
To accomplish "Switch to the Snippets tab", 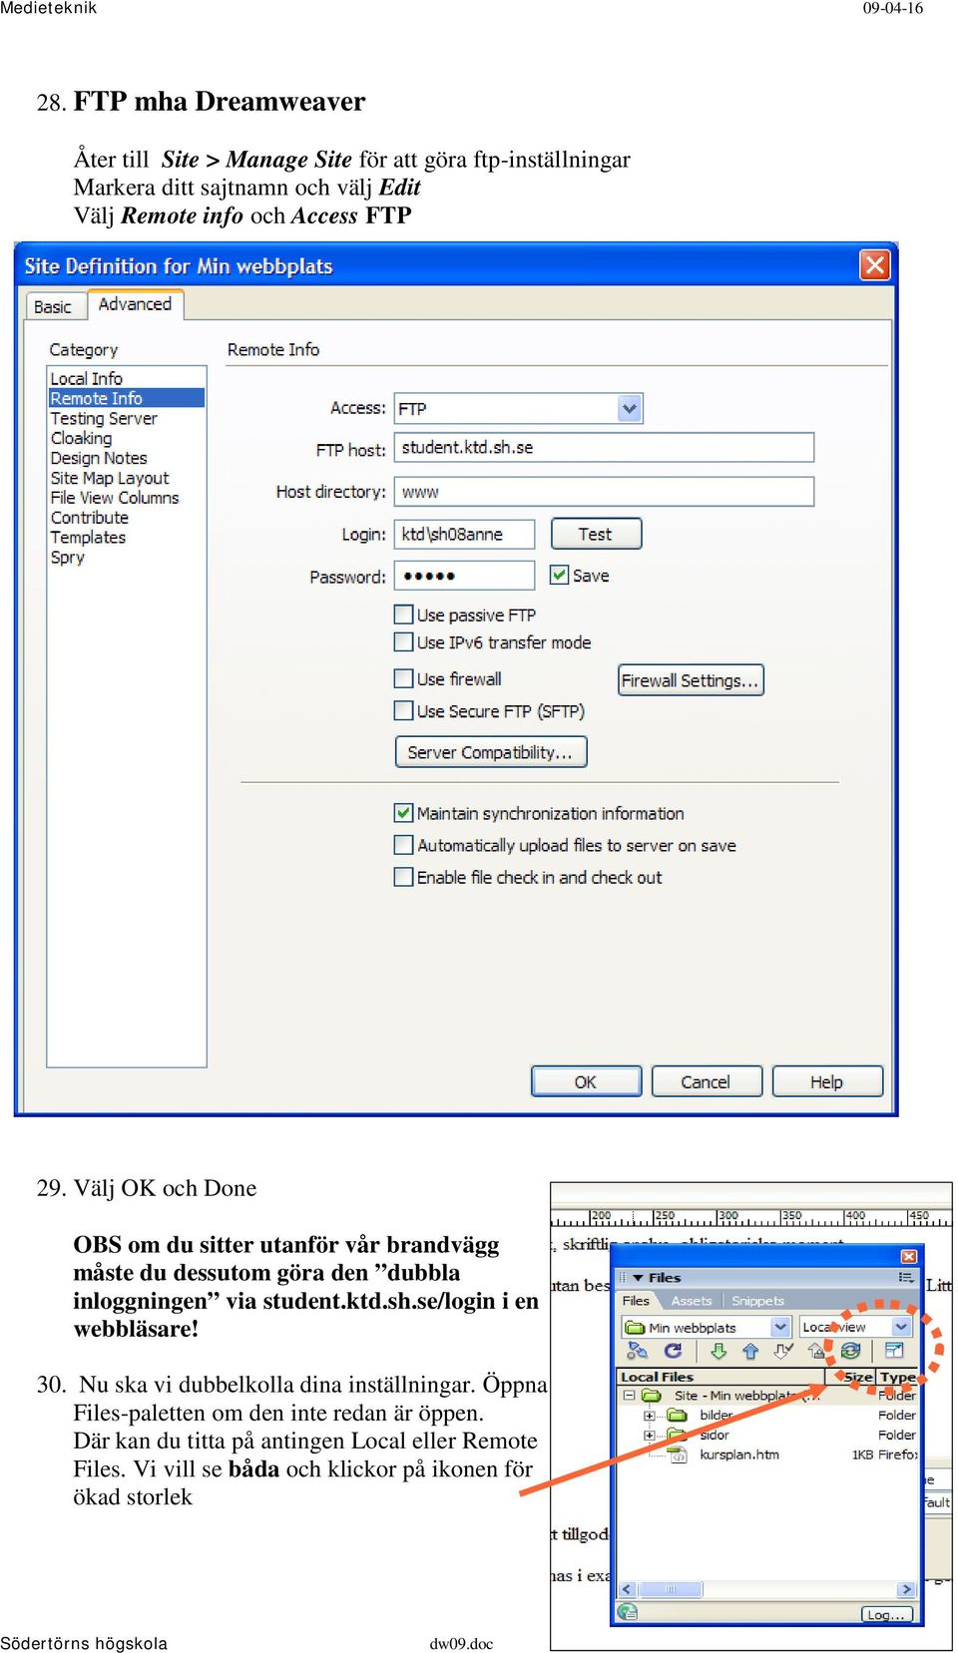I will click(757, 1301).
